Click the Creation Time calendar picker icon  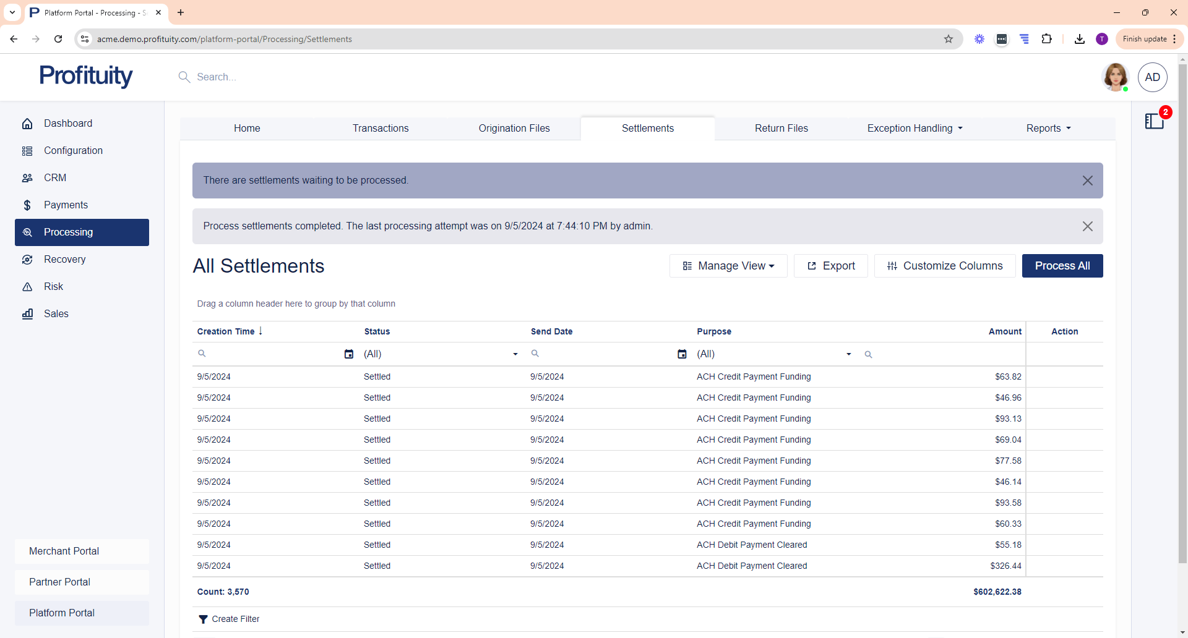tap(349, 354)
